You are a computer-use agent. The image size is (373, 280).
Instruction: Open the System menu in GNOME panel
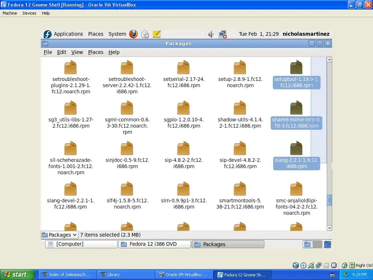click(117, 34)
